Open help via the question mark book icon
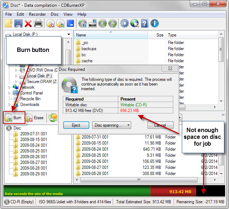229x209 pixels. tap(145, 23)
